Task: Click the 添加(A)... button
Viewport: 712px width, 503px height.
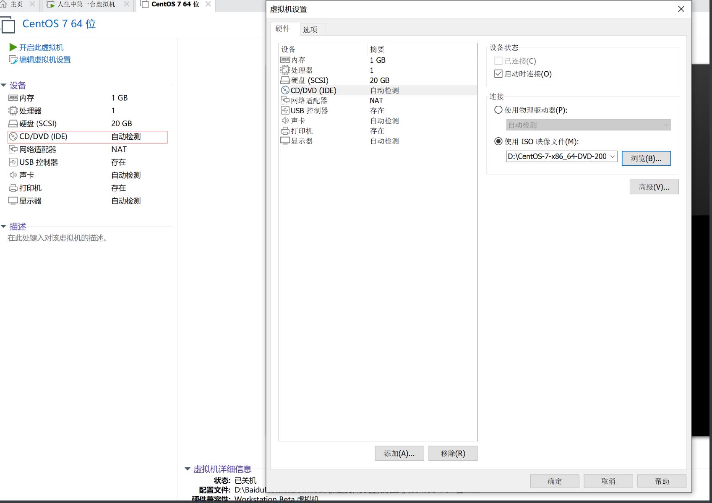Action: (399, 453)
